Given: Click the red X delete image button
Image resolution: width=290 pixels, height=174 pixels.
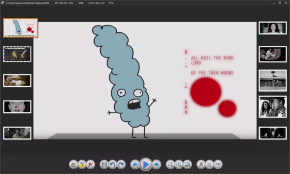Looking at the screenshot, I should [91, 164].
